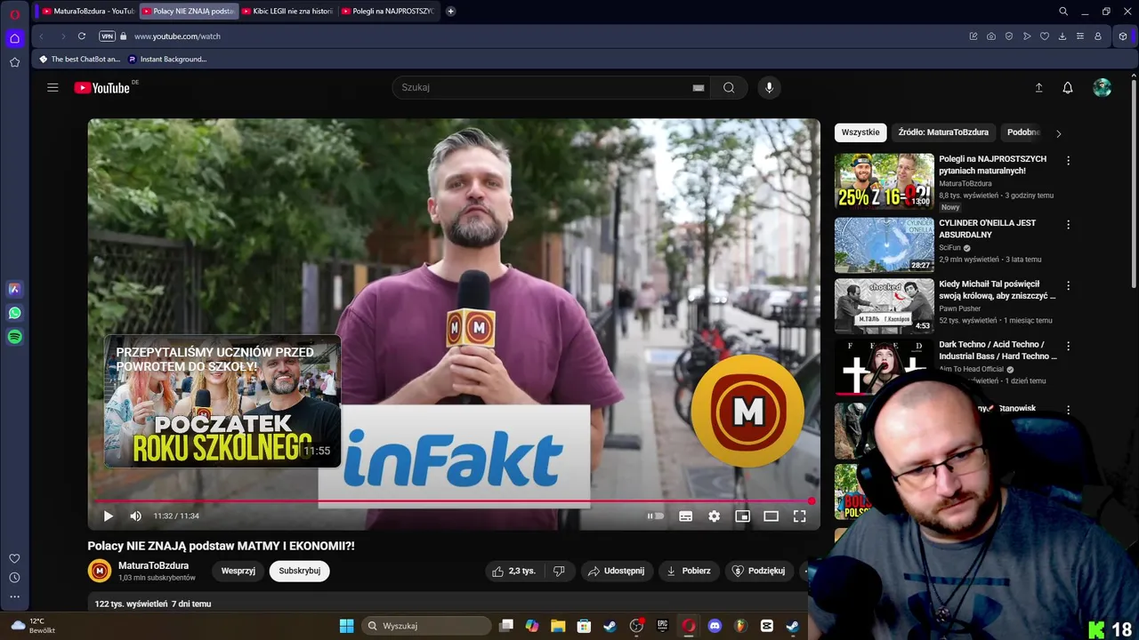
Task: Open Spotify in Opera sidebar
Action: [x=14, y=337]
